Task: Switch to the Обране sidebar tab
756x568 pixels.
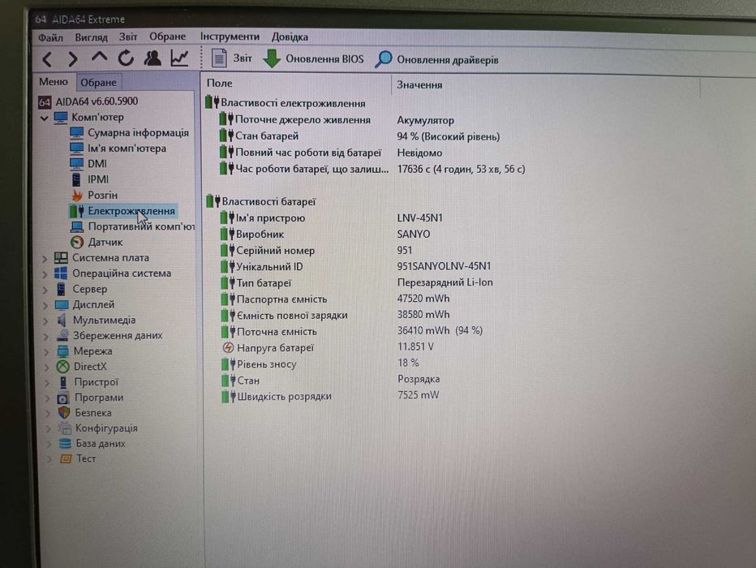Action: coord(98,83)
